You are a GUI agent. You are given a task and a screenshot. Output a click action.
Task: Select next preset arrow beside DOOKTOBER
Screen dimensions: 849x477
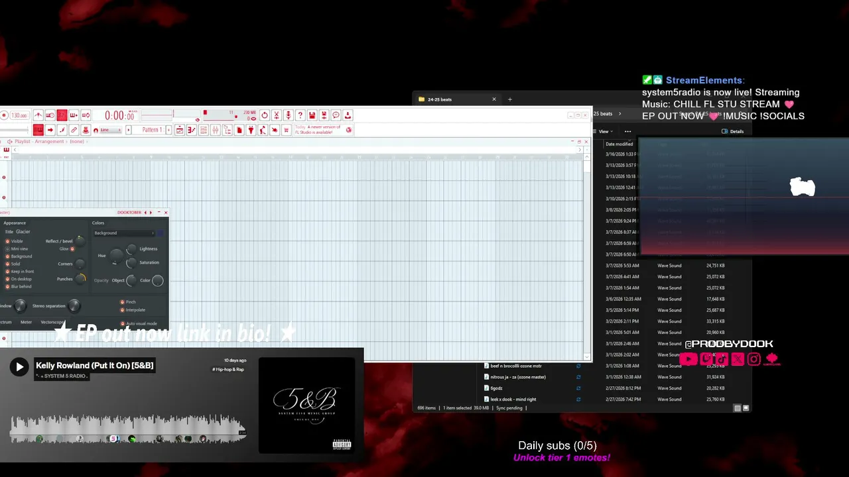point(151,213)
